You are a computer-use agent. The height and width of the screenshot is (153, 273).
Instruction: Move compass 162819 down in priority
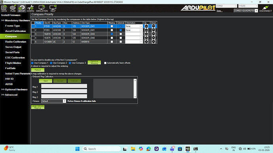(x=154, y=34)
